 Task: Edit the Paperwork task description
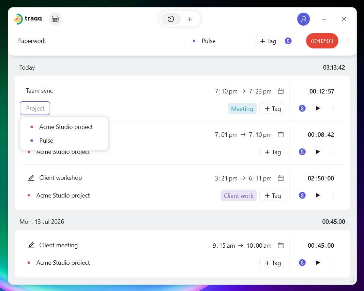click(x=32, y=41)
